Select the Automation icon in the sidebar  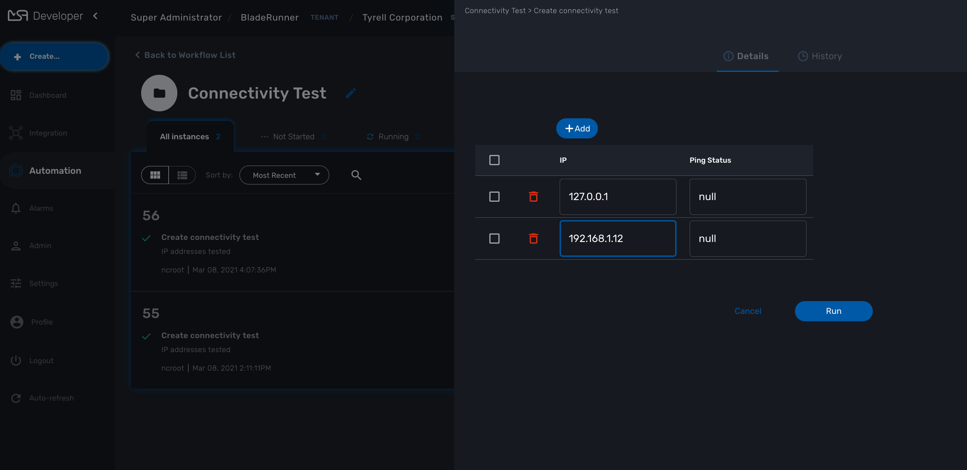tap(16, 170)
